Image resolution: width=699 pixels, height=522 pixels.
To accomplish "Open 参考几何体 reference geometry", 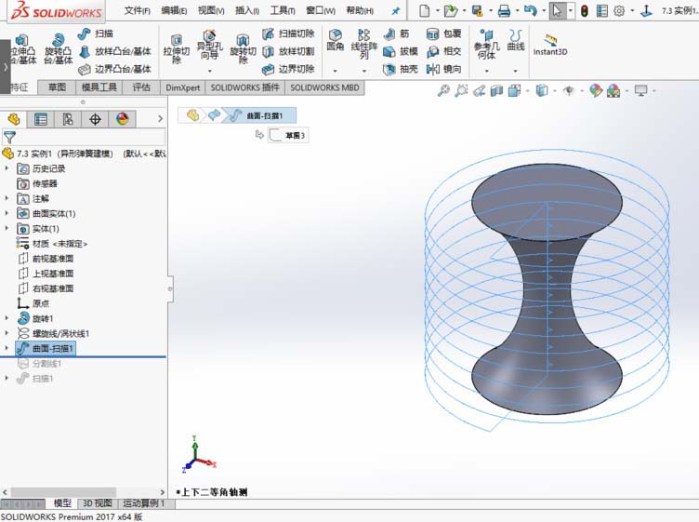I will point(486,44).
